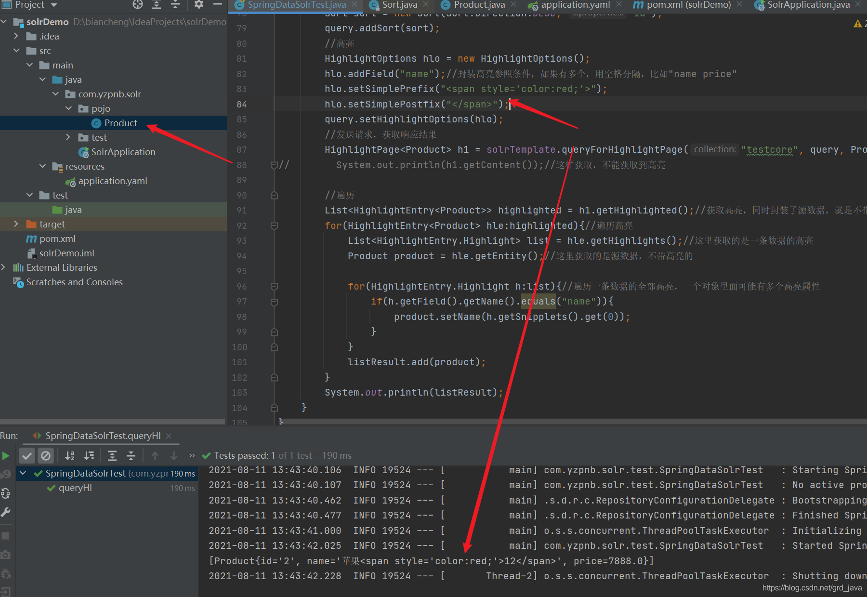Toggle fold marker at line 97
867x597 pixels.
tap(274, 302)
